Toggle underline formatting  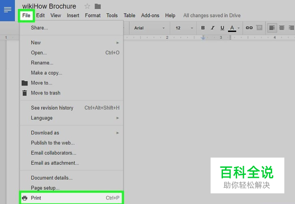[x=222, y=28]
